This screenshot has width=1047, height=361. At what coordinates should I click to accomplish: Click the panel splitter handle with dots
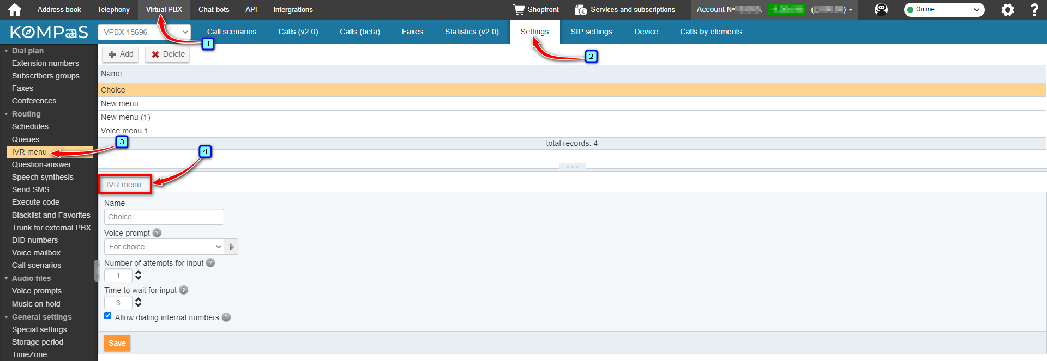tap(573, 167)
